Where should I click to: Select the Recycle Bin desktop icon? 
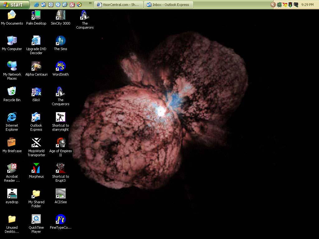[12, 92]
